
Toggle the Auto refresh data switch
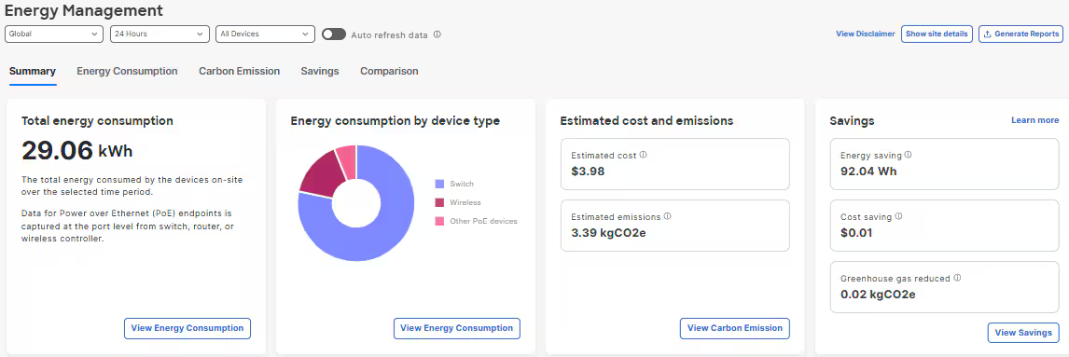tap(334, 34)
